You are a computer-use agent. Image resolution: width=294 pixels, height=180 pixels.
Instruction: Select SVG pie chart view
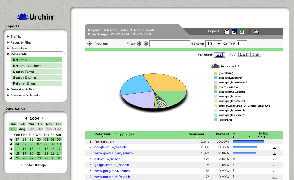pos(256,55)
